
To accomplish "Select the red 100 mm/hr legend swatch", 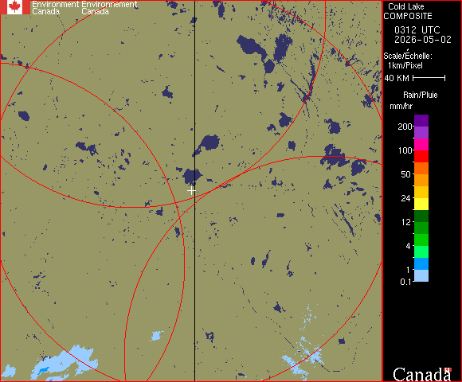I will 421,156.
